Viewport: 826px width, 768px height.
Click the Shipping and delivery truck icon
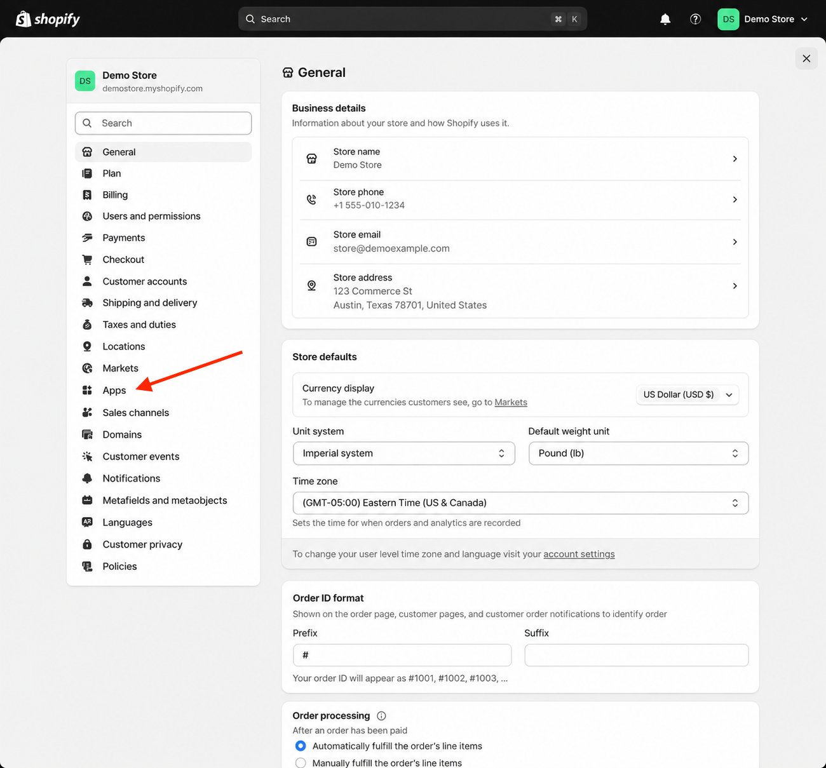[x=87, y=303]
